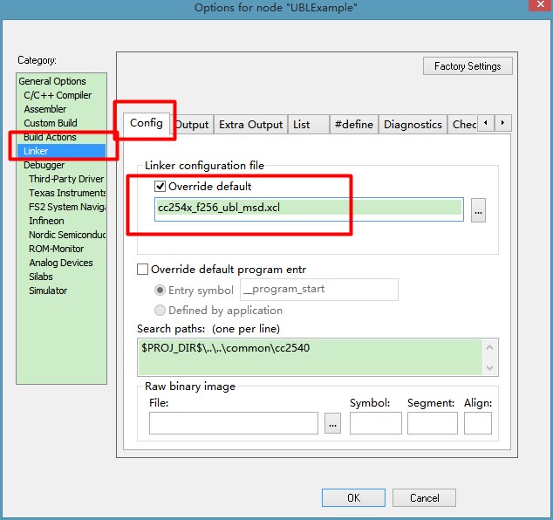
Task: Click the Symbol input field
Action: 376,423
